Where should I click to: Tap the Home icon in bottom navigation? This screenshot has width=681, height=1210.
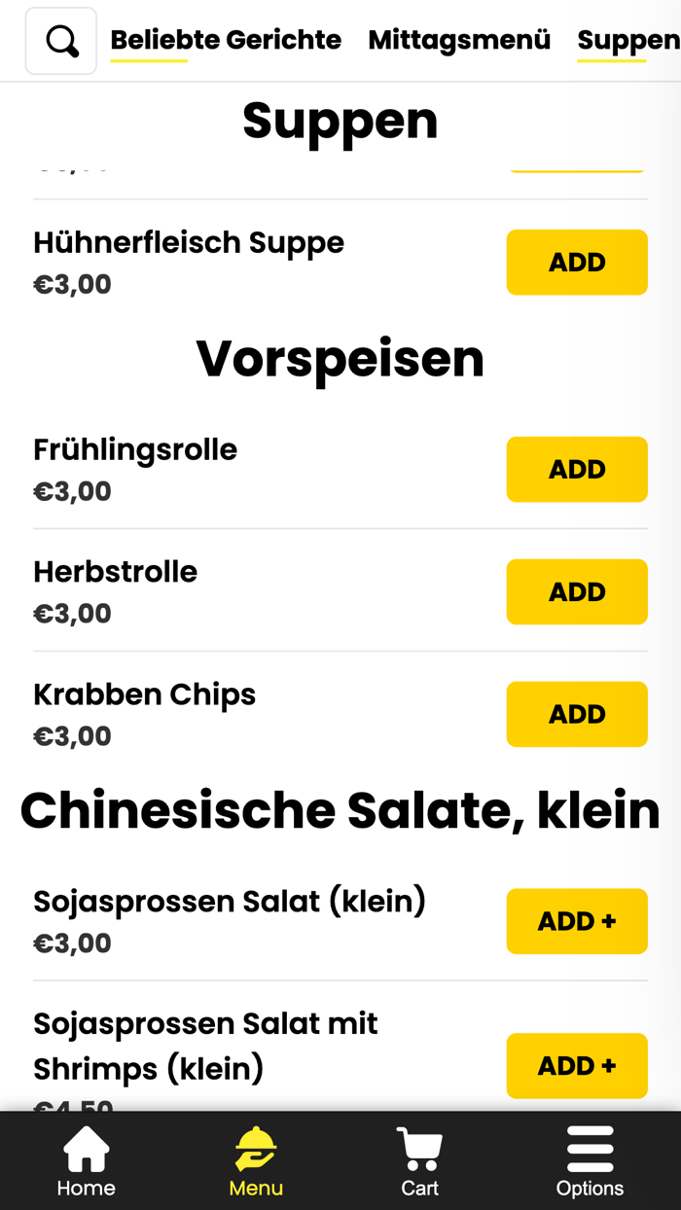[86, 1159]
